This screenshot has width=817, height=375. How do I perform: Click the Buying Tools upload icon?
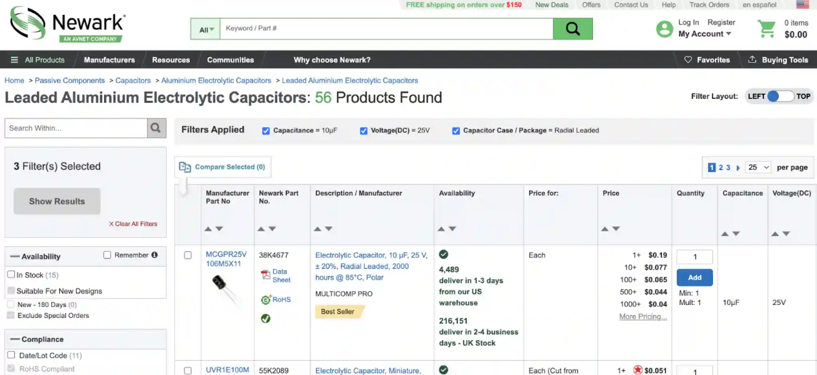[752, 60]
